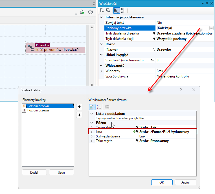The image size is (215, 194).
Task: Open collection editor via ellipsis button
Action: (x=211, y=28)
